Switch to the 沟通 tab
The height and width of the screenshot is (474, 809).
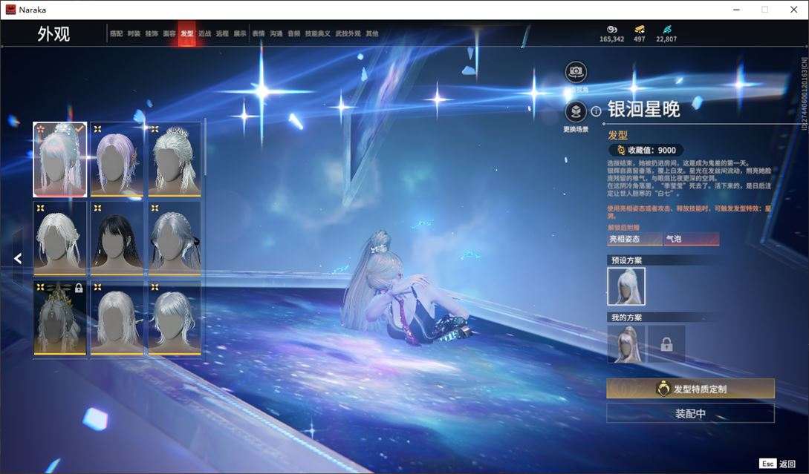click(276, 33)
